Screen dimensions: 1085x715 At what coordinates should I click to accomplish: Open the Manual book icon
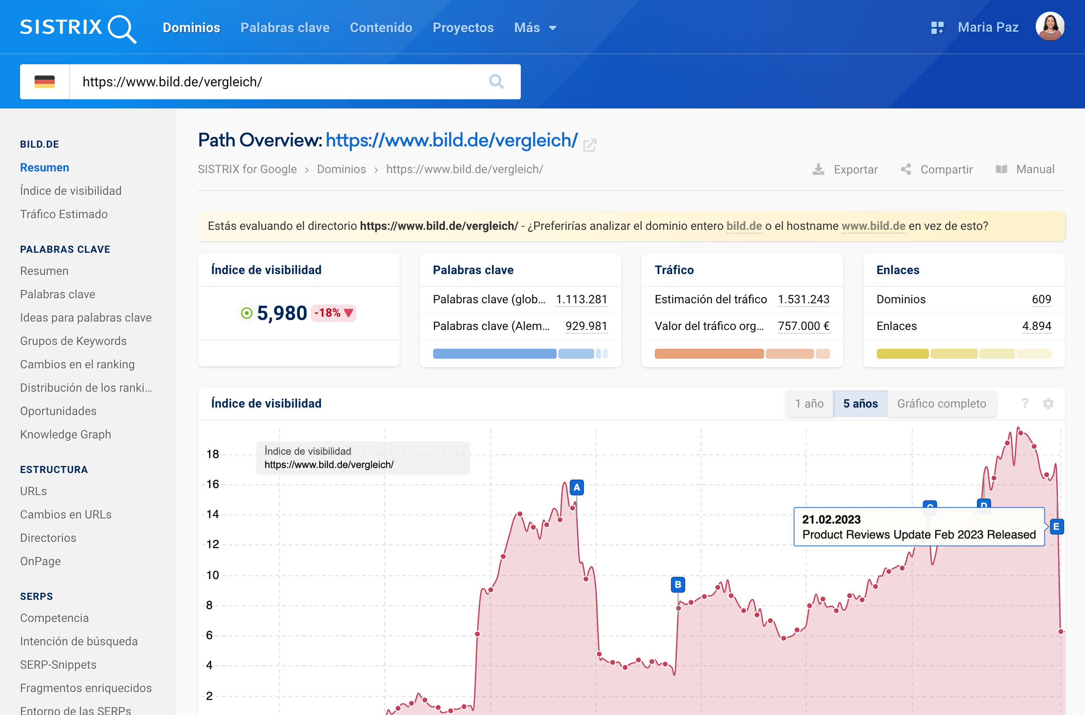tap(1001, 170)
